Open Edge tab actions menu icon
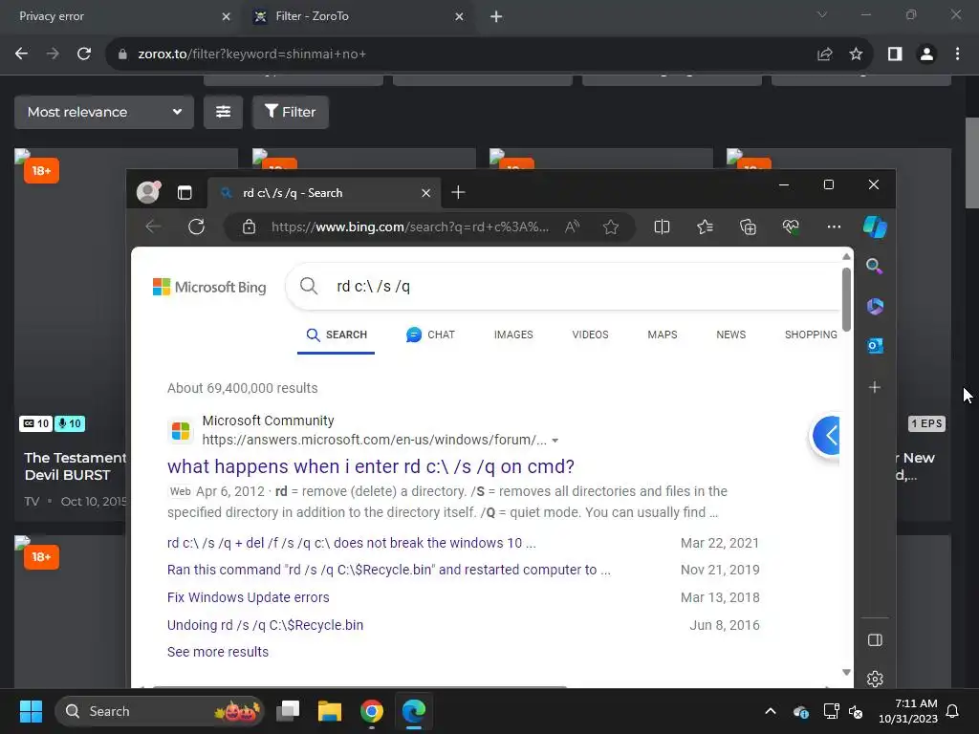This screenshot has width=979, height=734. [x=185, y=193]
